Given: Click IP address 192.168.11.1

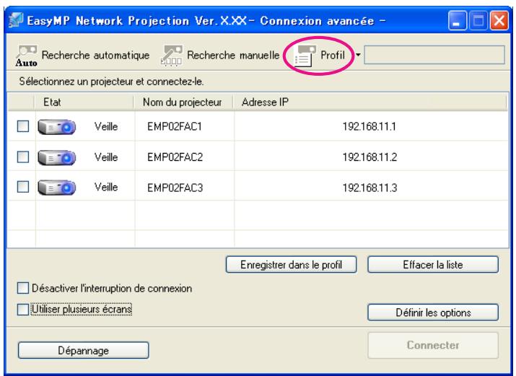Looking at the screenshot, I should click(x=369, y=126).
